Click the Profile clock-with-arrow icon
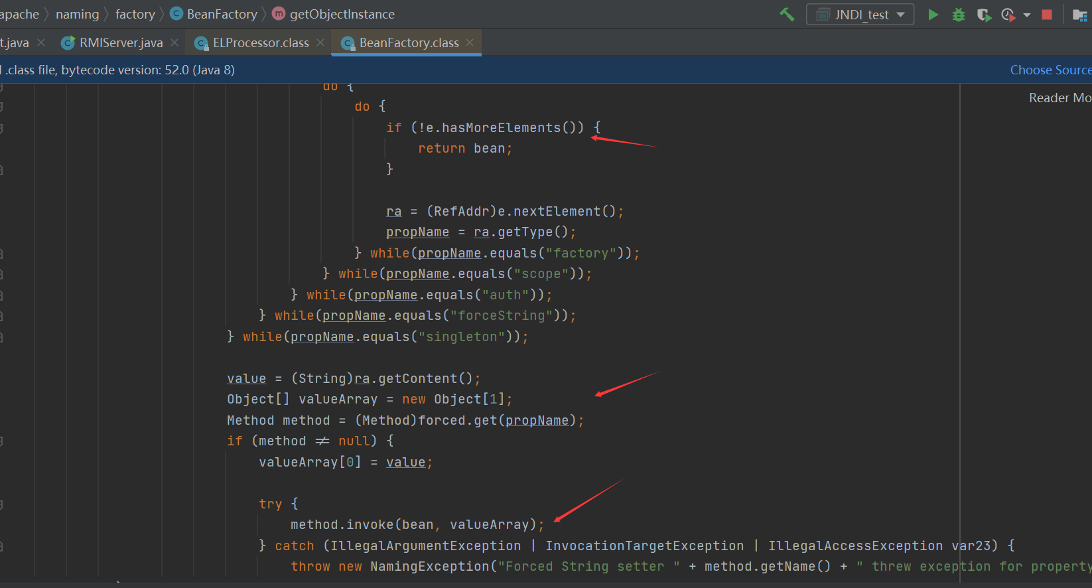Image resolution: width=1092 pixels, height=588 pixels. pos(1008,15)
